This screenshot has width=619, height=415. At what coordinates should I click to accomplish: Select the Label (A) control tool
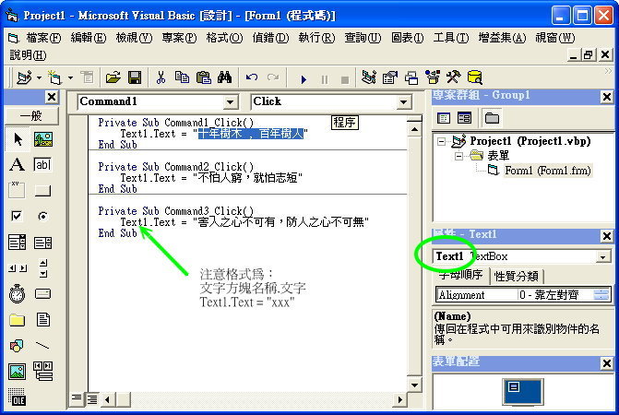click(x=17, y=165)
